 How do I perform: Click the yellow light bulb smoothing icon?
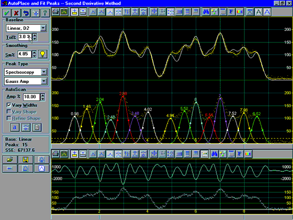point(42,54)
